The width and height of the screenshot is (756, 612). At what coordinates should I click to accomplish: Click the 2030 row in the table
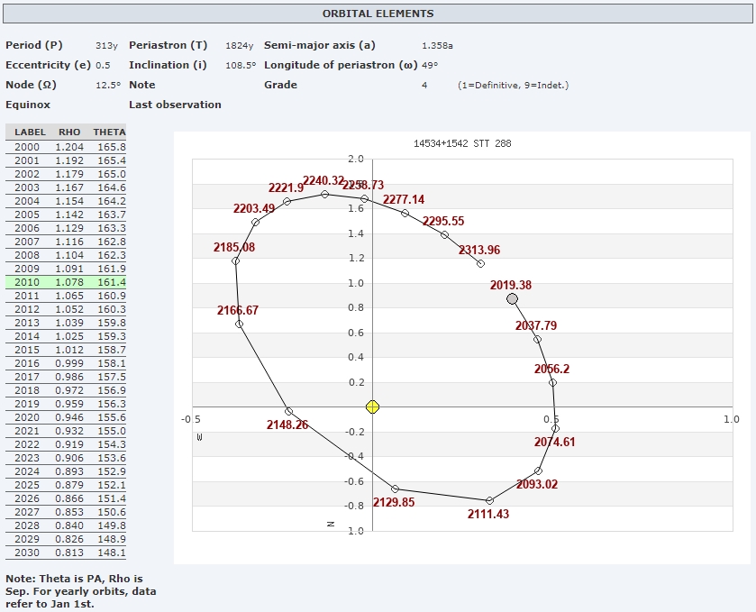pos(67,553)
